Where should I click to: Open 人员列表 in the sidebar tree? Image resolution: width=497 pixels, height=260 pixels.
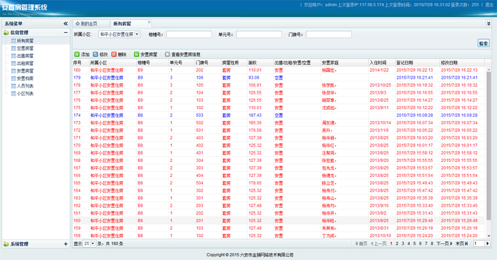click(25, 86)
